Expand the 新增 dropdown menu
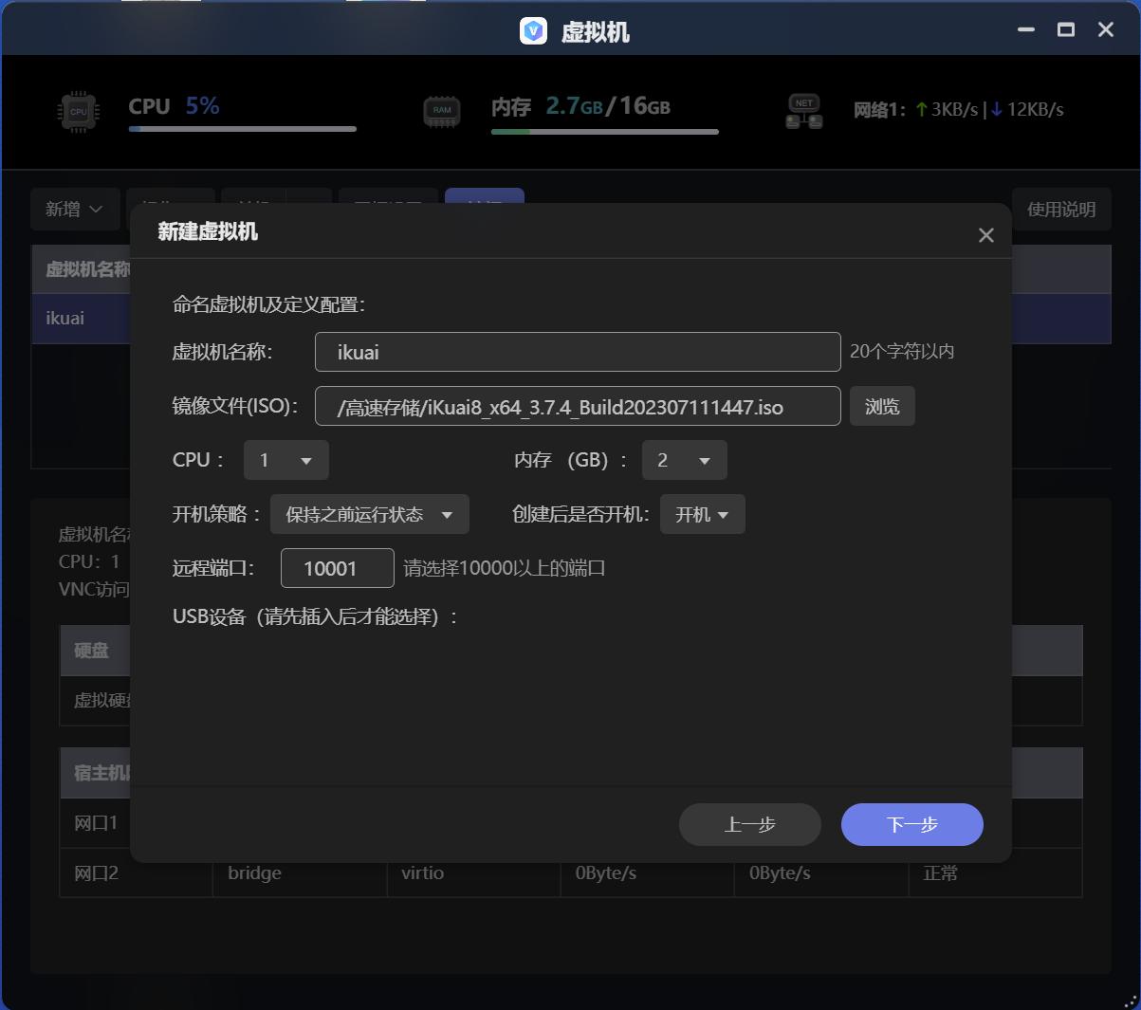Image resolution: width=1141 pixels, height=1010 pixels. (x=75, y=209)
